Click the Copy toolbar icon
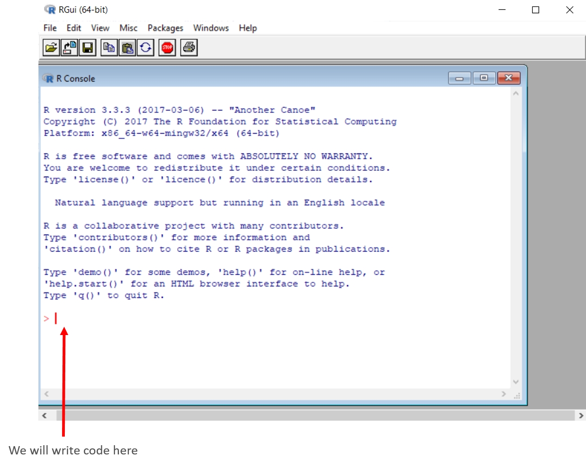586x466 pixels. tap(109, 48)
